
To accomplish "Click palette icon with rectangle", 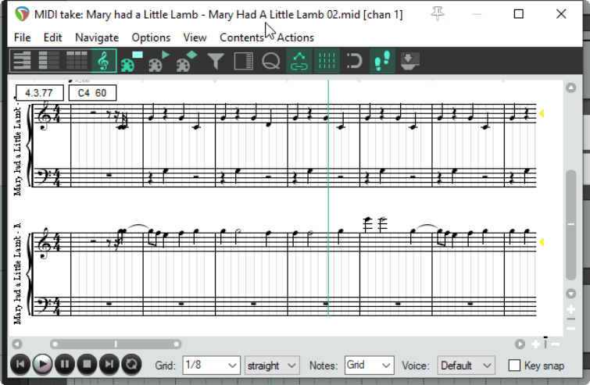I will [x=131, y=61].
